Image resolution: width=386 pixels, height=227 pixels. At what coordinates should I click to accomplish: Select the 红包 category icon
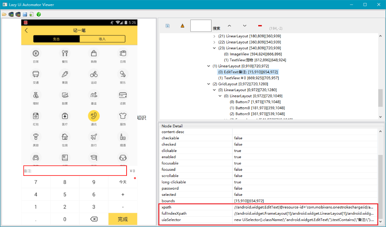[x=36, y=116]
